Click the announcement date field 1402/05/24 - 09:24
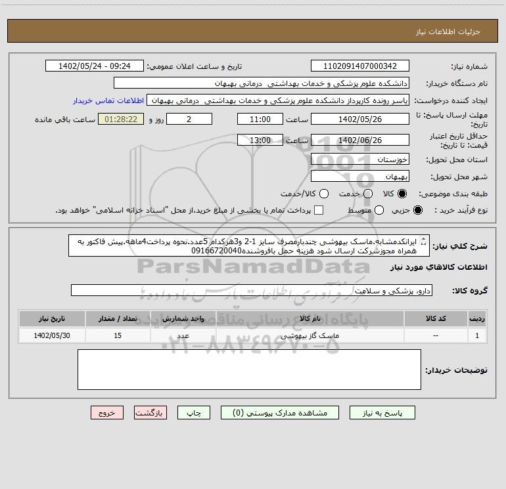 tap(95, 66)
